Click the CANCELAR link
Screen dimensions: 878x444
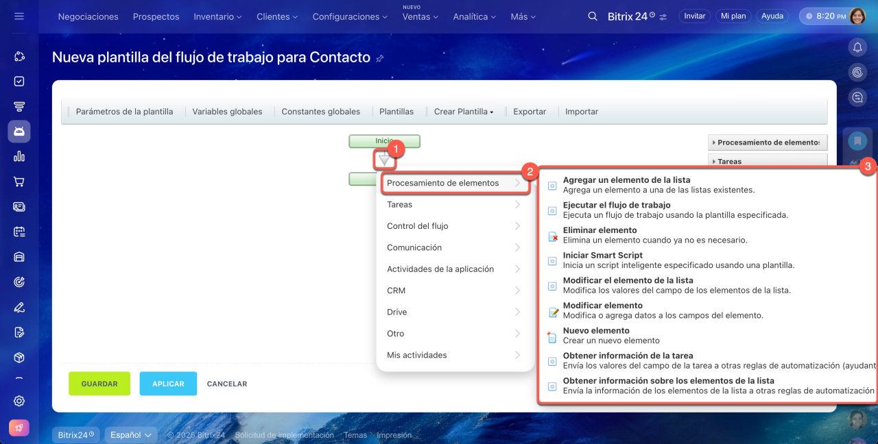pos(227,384)
